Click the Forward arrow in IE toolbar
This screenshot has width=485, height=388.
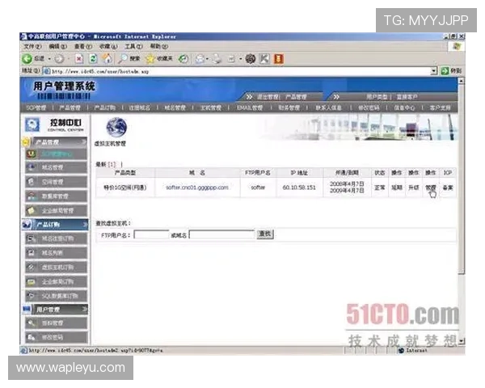tap(59, 59)
